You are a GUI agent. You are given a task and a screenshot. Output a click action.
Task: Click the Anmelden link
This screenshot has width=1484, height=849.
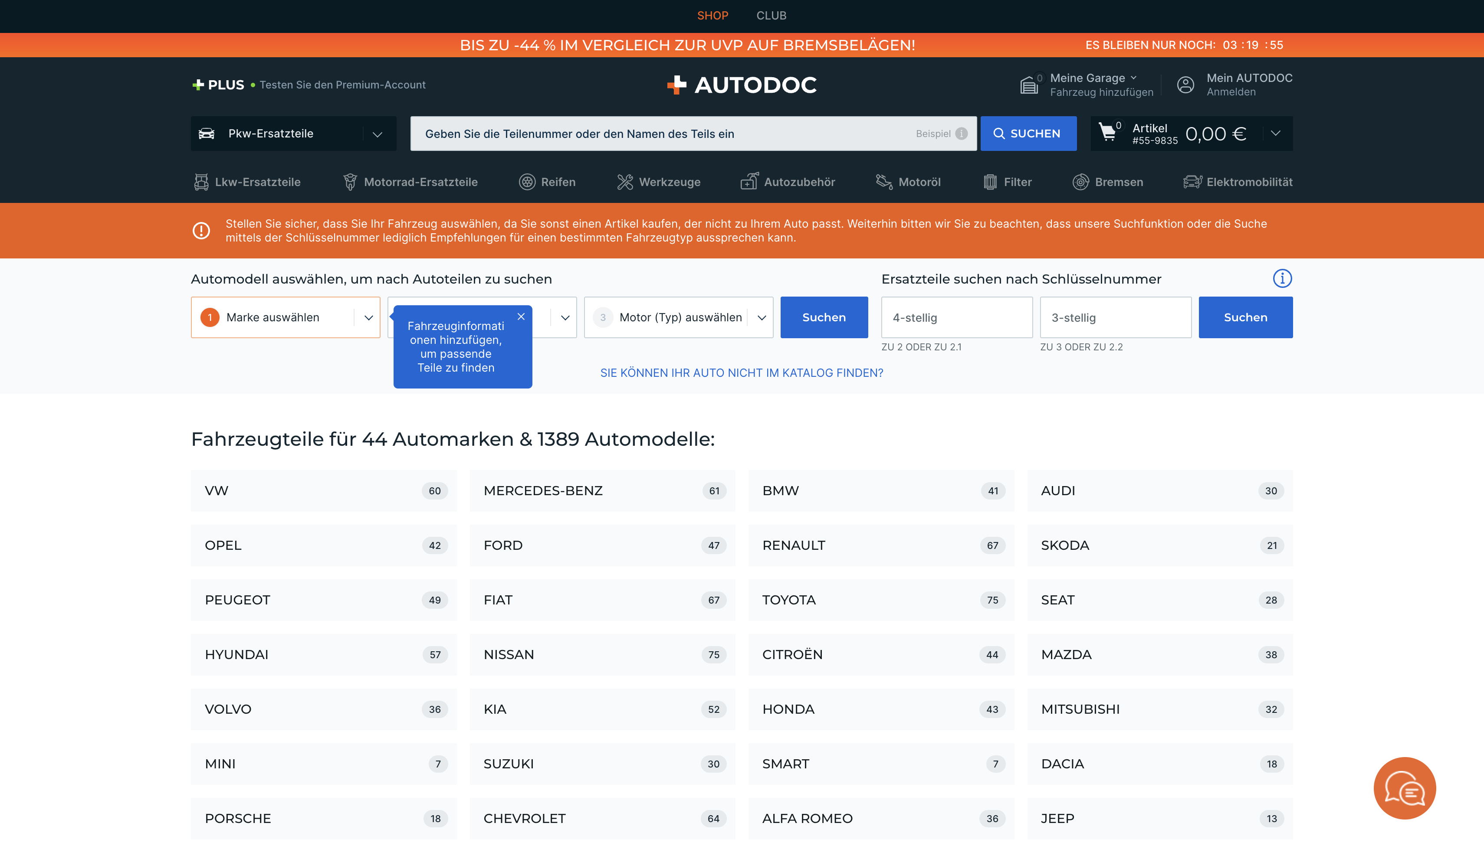(1231, 92)
